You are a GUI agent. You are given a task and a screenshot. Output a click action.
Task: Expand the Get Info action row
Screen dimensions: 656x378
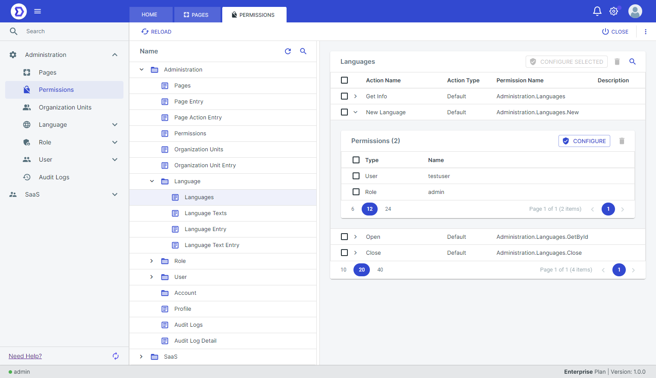[356, 96]
